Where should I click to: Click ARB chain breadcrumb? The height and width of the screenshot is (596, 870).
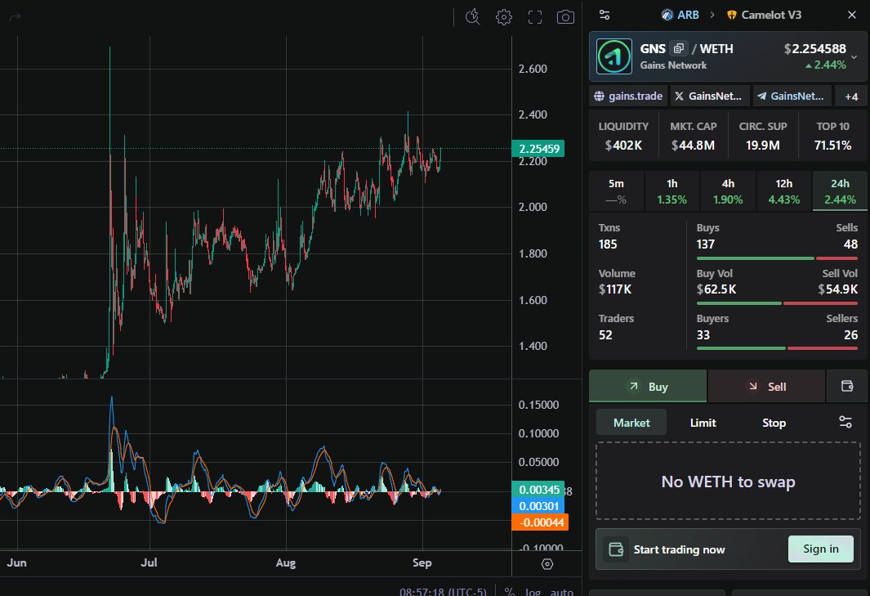tap(688, 15)
